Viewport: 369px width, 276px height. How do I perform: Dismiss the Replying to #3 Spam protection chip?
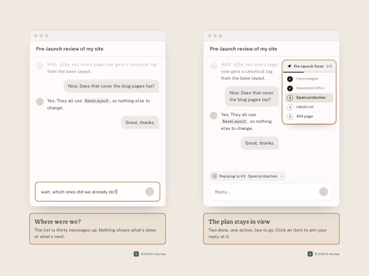tap(281, 176)
